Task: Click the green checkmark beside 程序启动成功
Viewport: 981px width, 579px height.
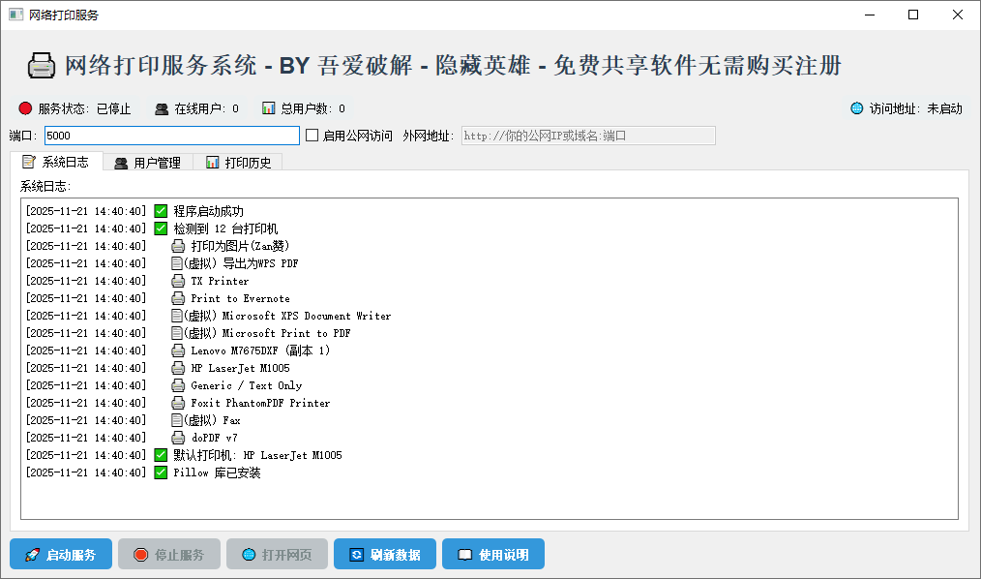Action: click(x=161, y=211)
